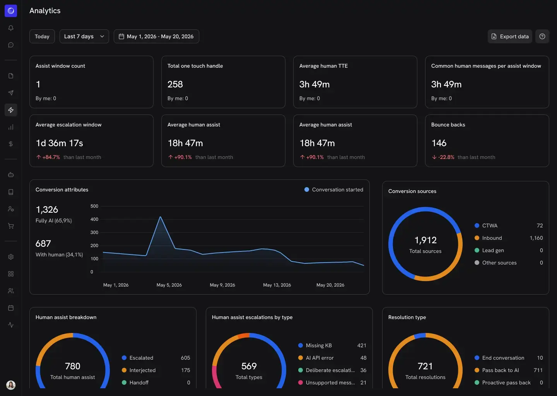Click the help question mark button

[x=542, y=36]
